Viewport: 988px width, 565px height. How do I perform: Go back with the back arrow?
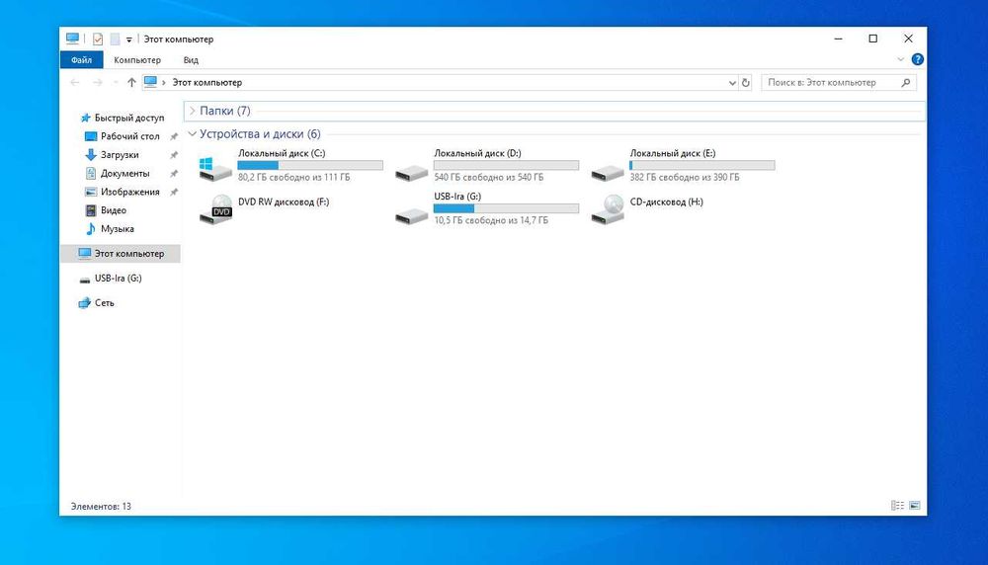click(x=75, y=83)
